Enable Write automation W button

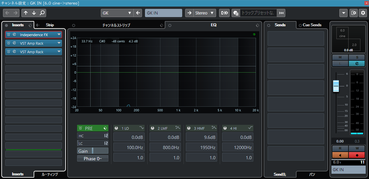point(357,149)
